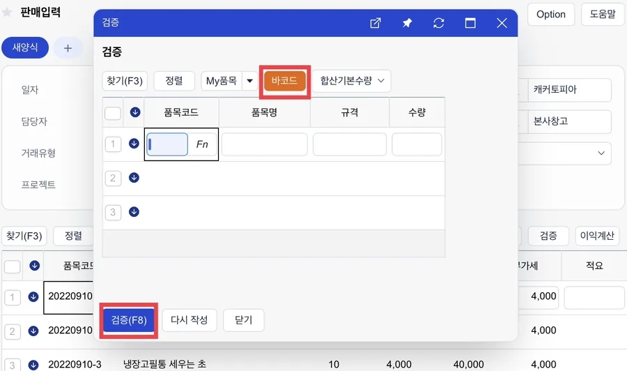Screen dimensions: 627x371
Task: Expand the 거래유형 dropdown chevron
Action: [x=601, y=153]
